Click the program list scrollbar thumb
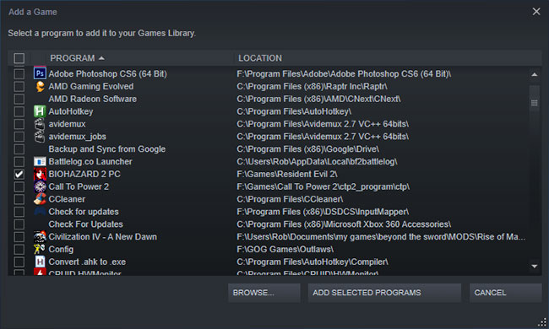Image resolution: width=549 pixels, height=329 pixels. (535, 103)
